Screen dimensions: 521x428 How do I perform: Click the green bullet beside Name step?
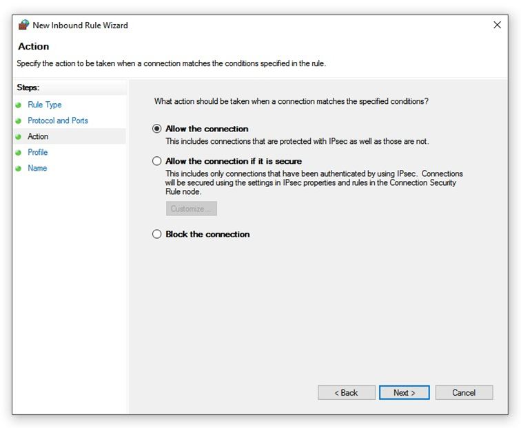click(19, 169)
